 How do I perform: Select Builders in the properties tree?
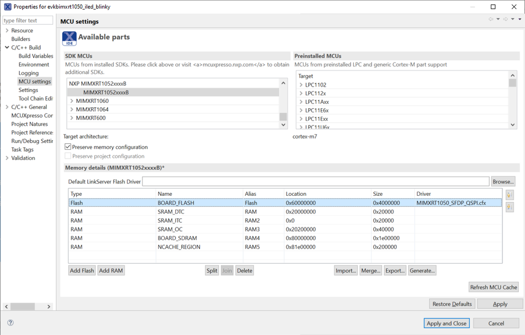[21, 39]
